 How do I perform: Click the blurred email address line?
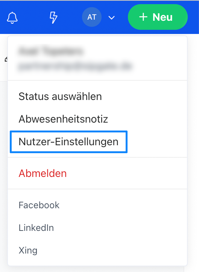75,66
